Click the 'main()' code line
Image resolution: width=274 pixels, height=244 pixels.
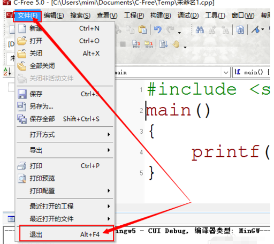(178, 111)
